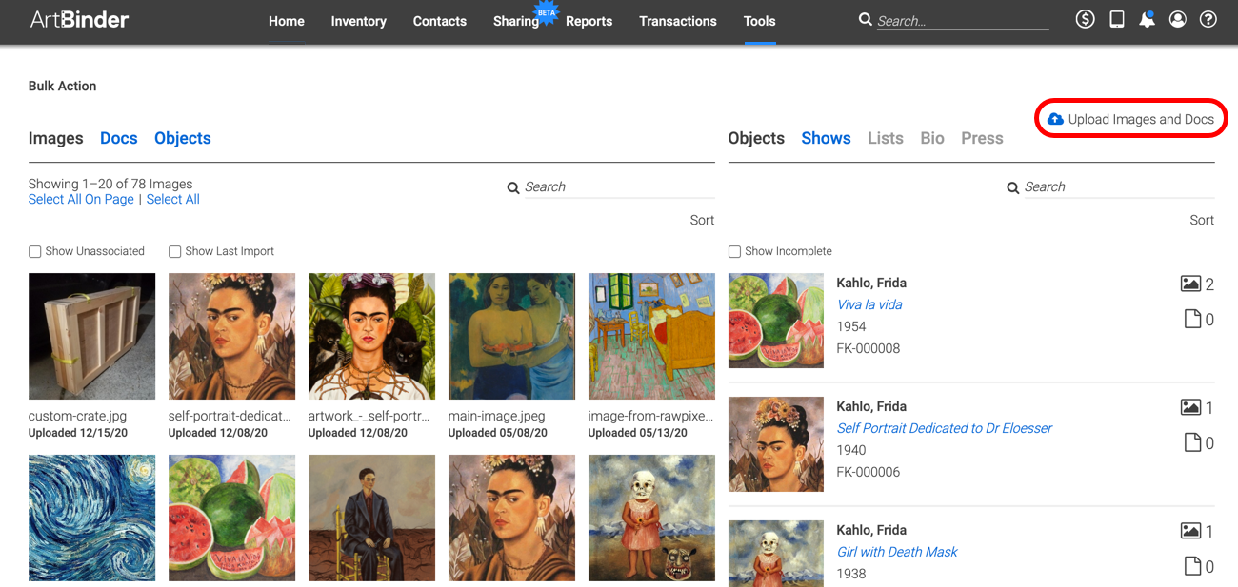Image resolution: width=1238 pixels, height=587 pixels.
Task: Click the Images panel search magnifier icon
Action: click(x=513, y=187)
